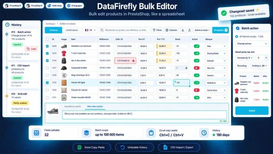Click the T-shirt coton bio product image
The image size is (273, 154).
(64, 53)
